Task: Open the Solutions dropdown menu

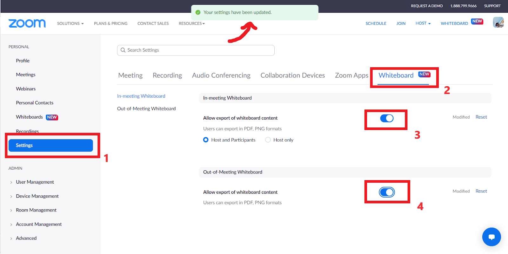Action: click(70, 23)
